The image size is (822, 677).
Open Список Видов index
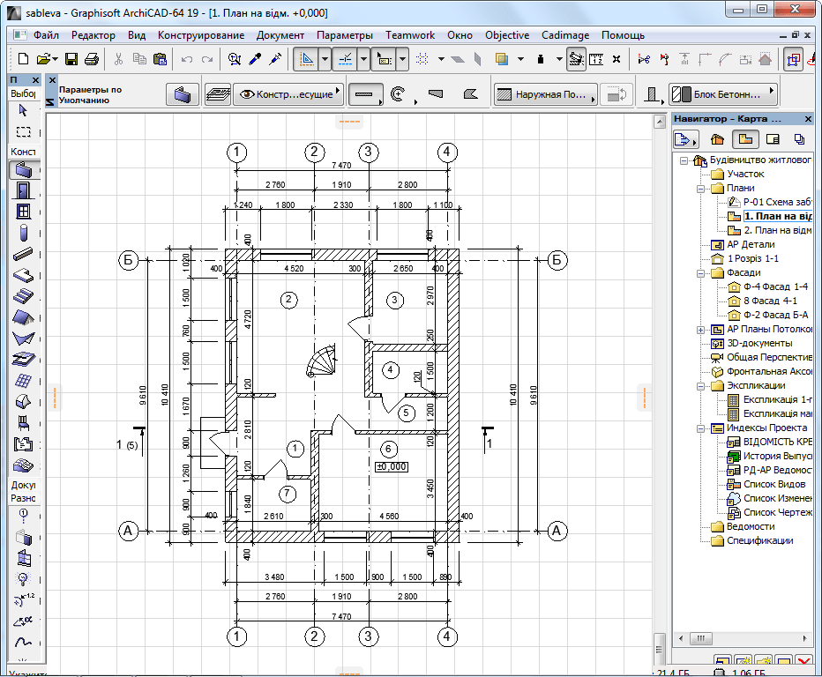[x=773, y=484]
